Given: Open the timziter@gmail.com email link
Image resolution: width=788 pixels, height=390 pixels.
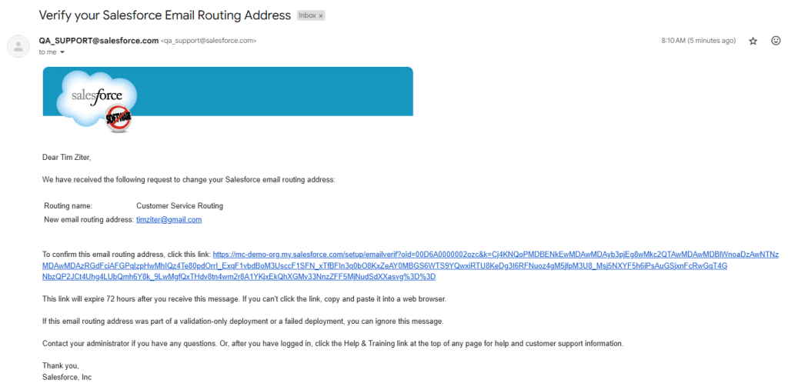Looking at the screenshot, I should (169, 219).
